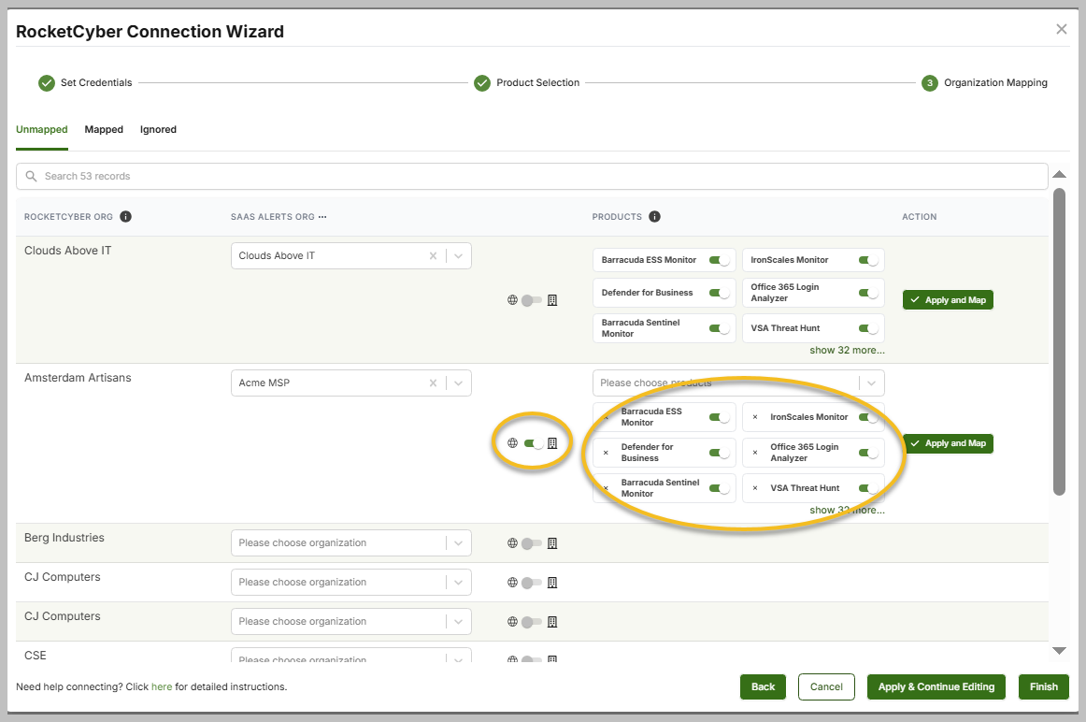Toggle VSA Threat Hunt for Clouds Above IT
Viewport: 1086px width, 722px height.
868,328
